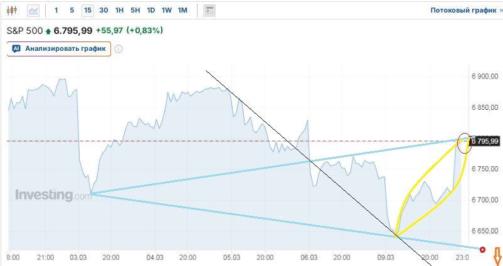This screenshot has width=503, height=266.
Task: Toggle the 15 minute interval
Action: point(88,11)
